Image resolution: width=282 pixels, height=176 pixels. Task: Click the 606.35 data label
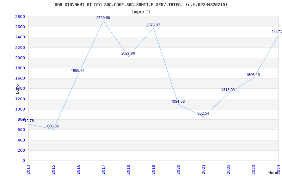tap(53, 126)
